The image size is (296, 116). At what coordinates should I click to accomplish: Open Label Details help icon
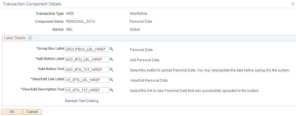(x=30, y=38)
